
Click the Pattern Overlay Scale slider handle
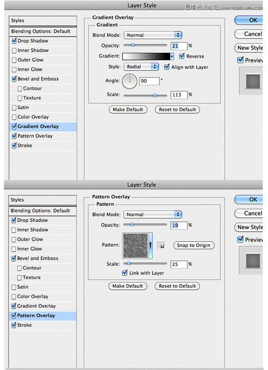tap(129, 263)
